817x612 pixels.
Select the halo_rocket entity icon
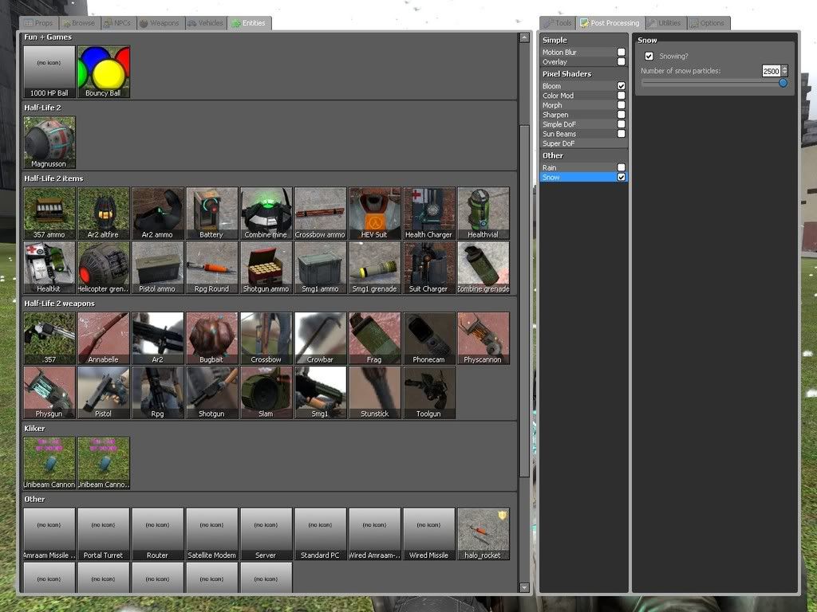click(x=483, y=534)
